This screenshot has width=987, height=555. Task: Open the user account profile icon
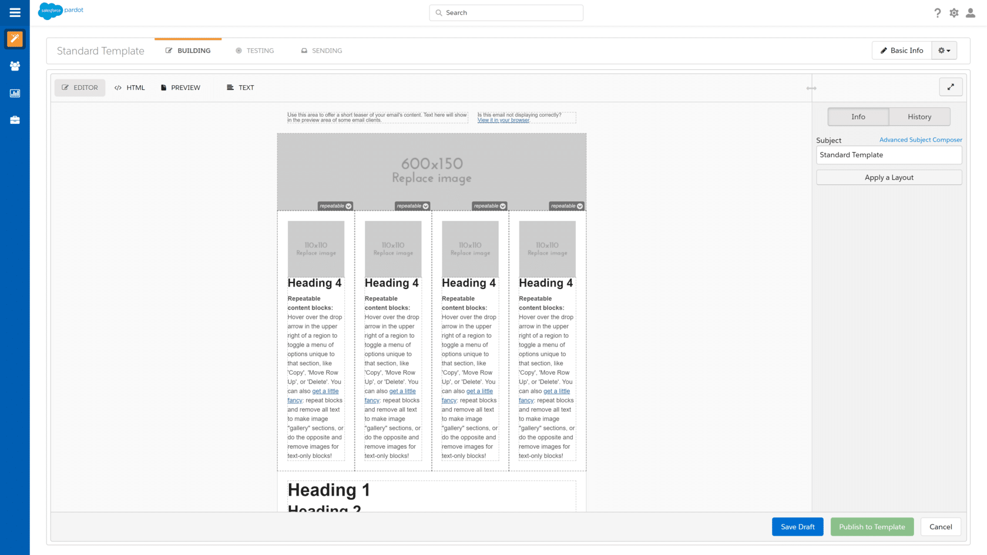coord(971,13)
